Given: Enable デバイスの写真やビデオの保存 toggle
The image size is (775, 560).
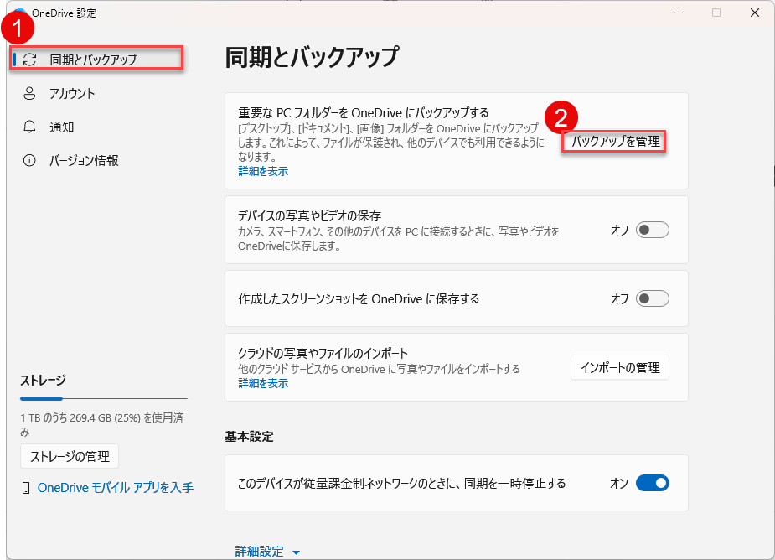Looking at the screenshot, I should coord(652,230).
